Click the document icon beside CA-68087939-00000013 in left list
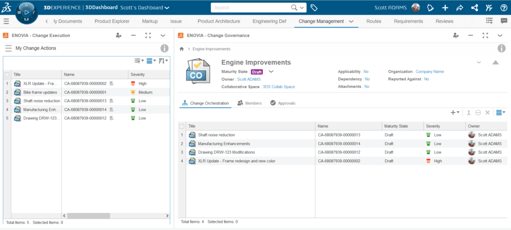Image resolution: width=511 pixels, height=230 pixels. [111, 101]
